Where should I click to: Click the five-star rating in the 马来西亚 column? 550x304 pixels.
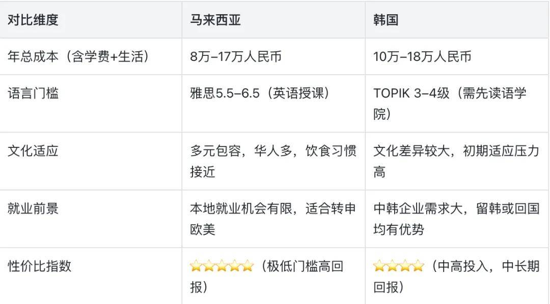(222, 266)
